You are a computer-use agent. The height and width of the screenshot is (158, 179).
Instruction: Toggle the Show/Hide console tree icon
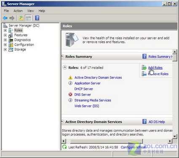[28, 18]
